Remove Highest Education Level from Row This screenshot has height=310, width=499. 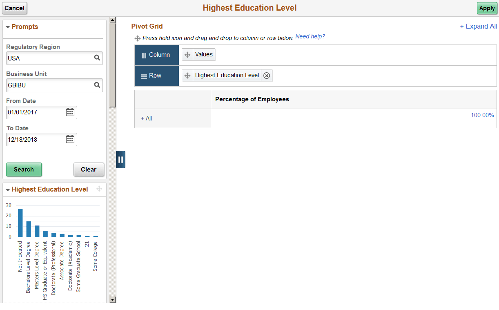coord(267,75)
